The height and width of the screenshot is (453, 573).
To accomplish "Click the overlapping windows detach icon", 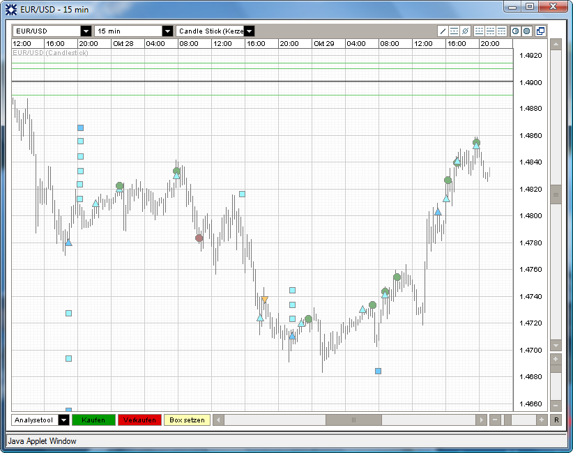I will click(x=540, y=31).
